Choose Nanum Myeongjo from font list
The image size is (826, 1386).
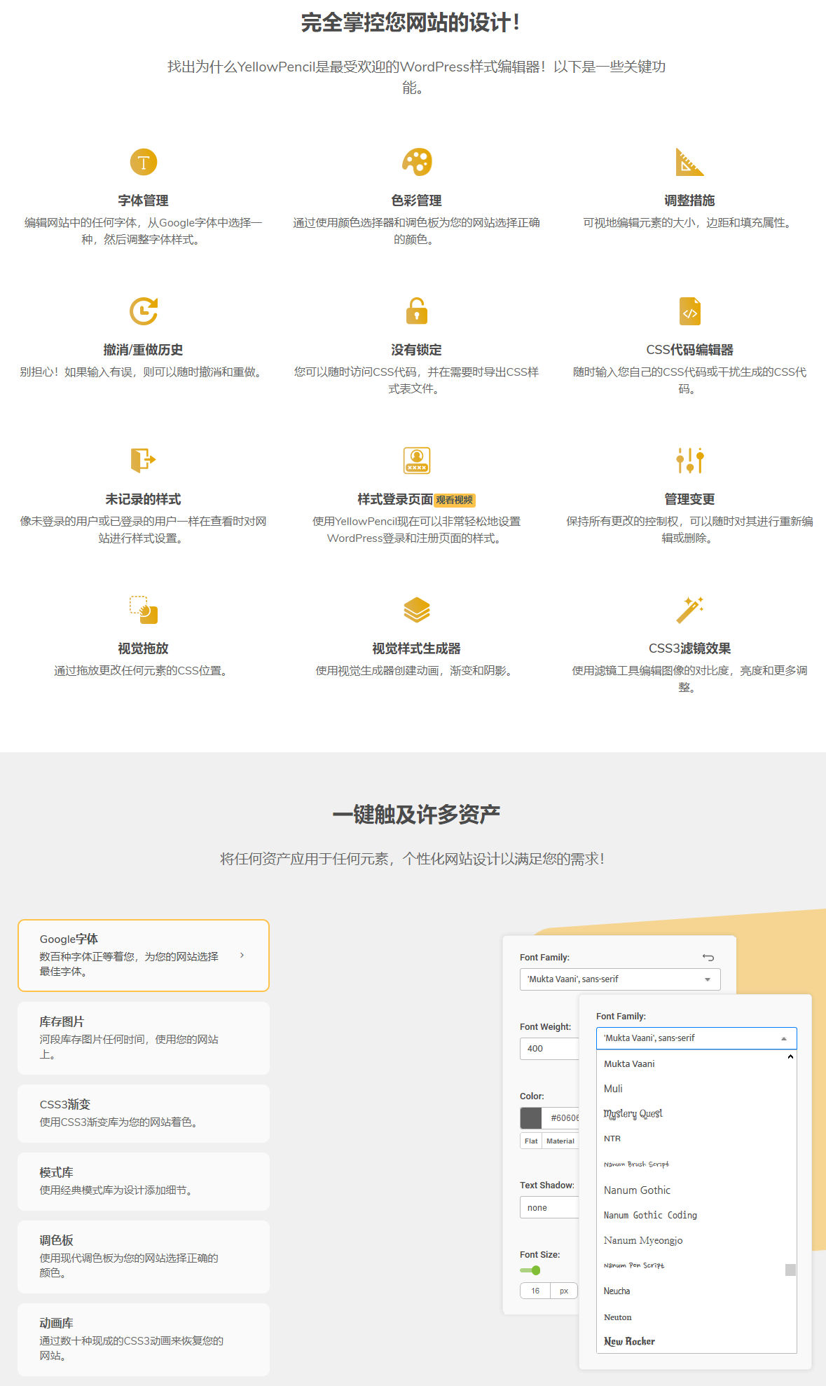click(x=643, y=1240)
